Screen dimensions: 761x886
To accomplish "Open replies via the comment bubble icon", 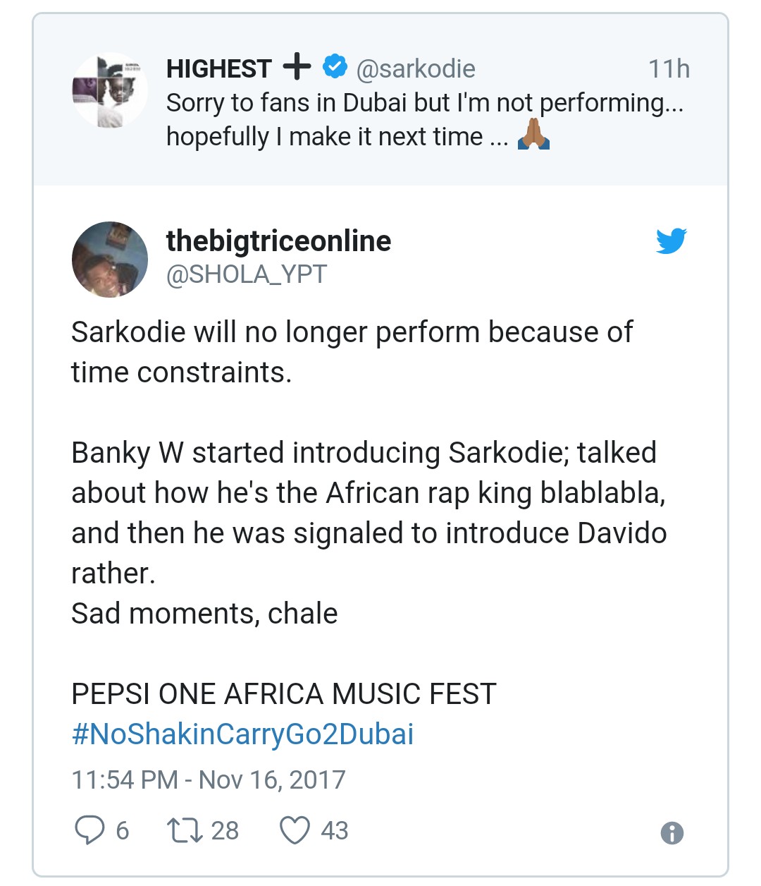I will 89,830.
